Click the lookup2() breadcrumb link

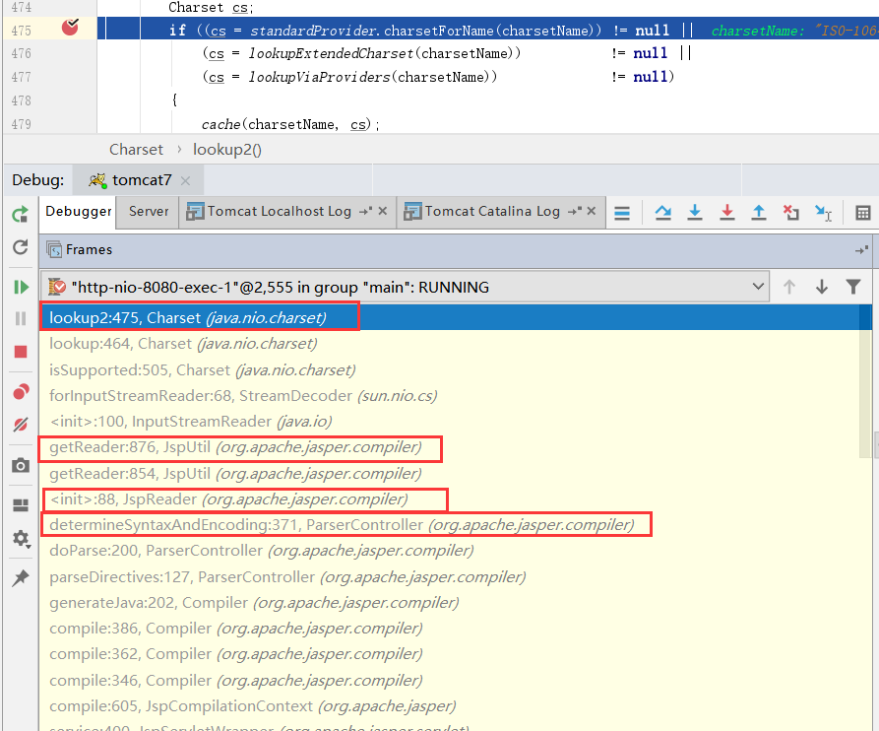(x=226, y=149)
